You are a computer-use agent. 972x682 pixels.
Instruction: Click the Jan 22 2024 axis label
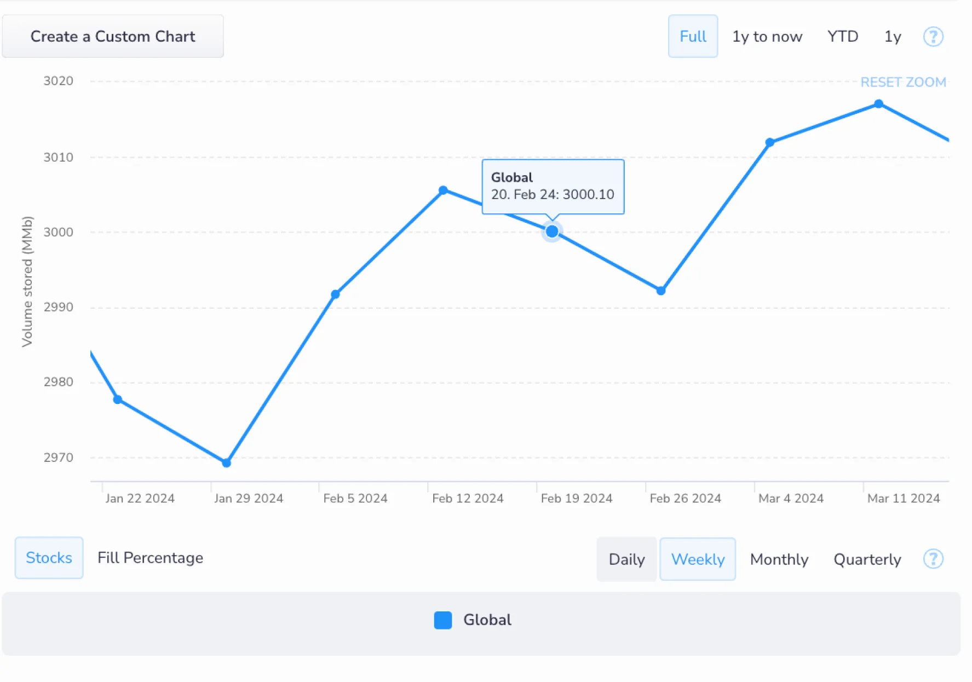click(x=140, y=498)
